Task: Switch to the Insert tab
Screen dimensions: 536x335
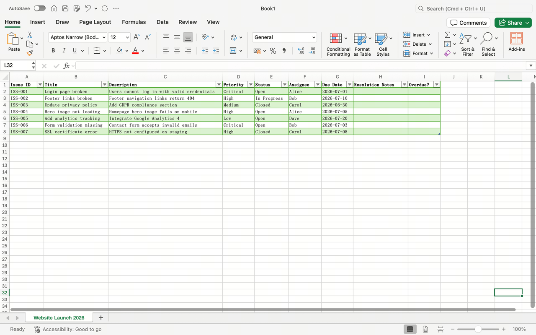Action: pyautogui.click(x=38, y=22)
